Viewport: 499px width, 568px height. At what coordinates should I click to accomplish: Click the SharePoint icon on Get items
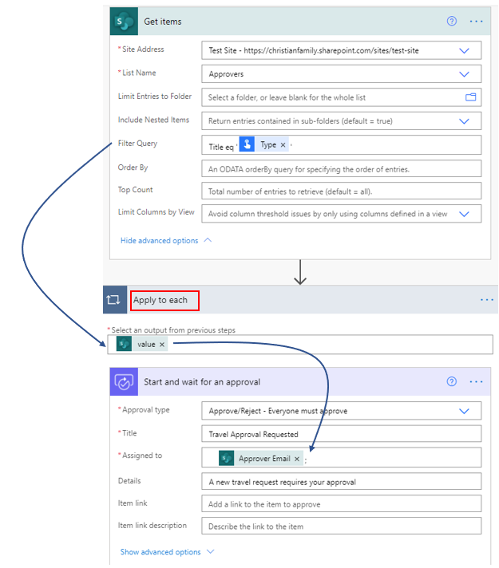[x=124, y=22]
